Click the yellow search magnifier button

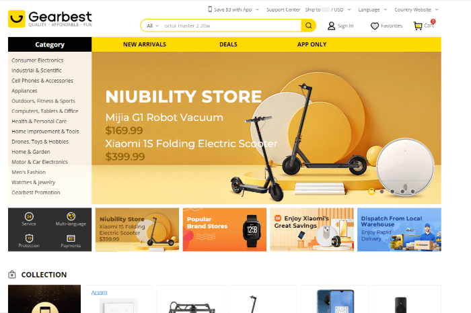pyautogui.click(x=308, y=26)
